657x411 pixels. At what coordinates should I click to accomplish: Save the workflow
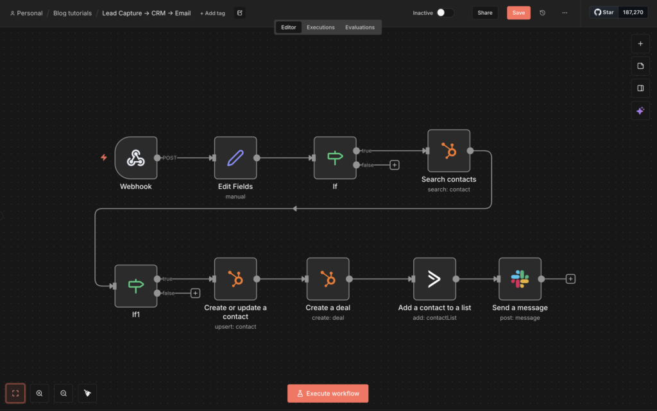[518, 13]
